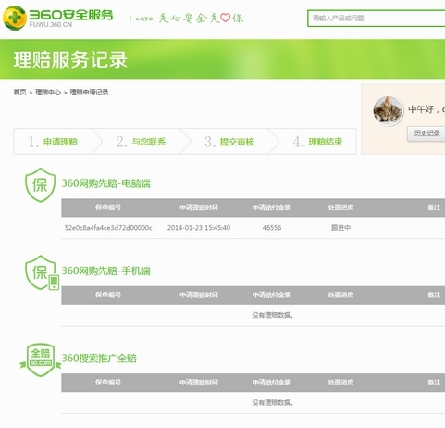Click 保单编号 header in 电脑端 table
This screenshot has height=428, width=445.
pos(108,208)
